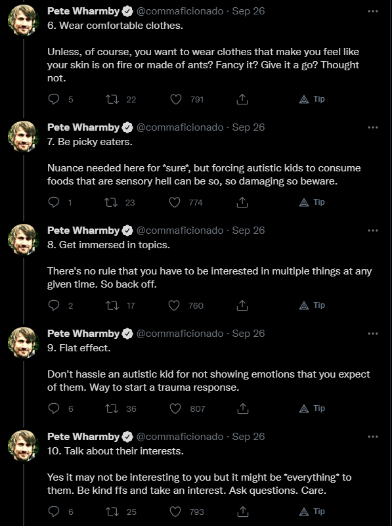The width and height of the screenshot is (392, 526).
Task: Like the 'Flat effect' tweet with 807 likes
Action: (175, 408)
